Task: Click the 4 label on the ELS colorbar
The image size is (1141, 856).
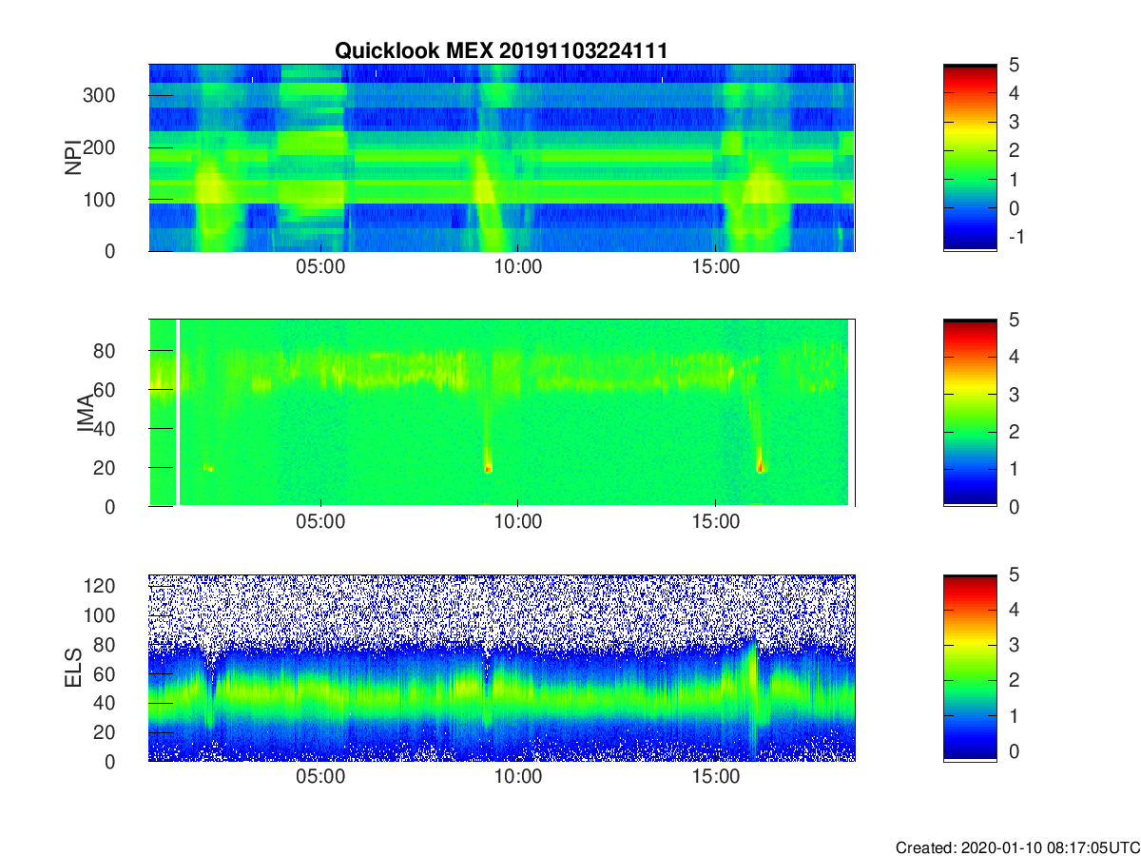Action: coord(1015,610)
